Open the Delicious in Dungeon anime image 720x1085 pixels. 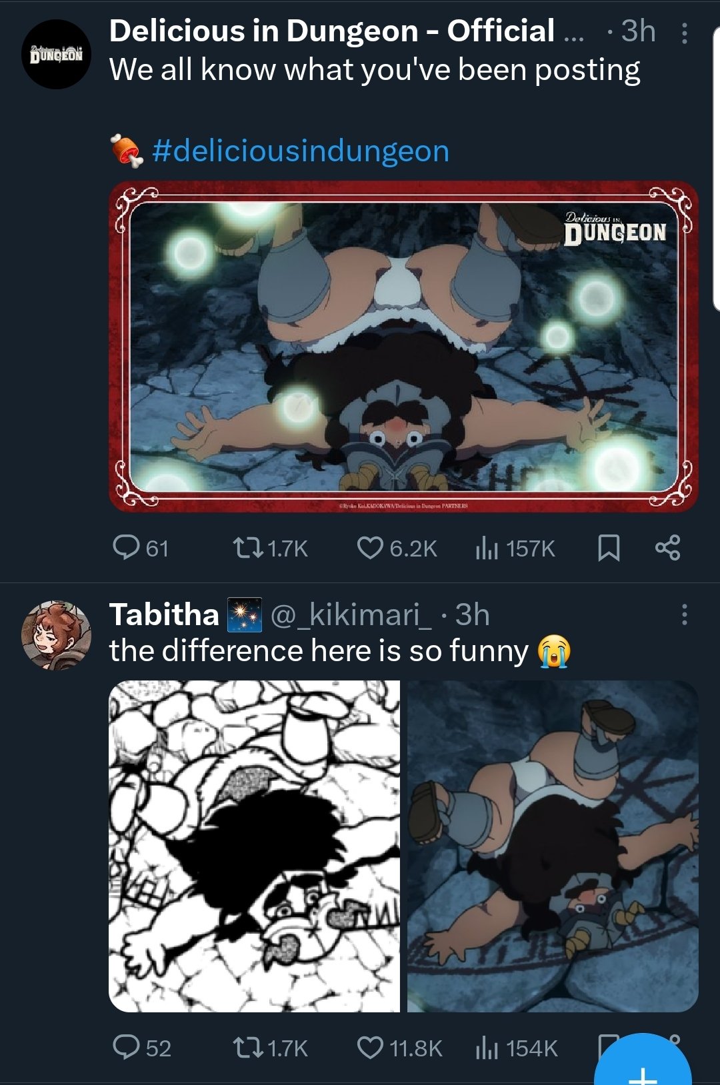coord(403,347)
